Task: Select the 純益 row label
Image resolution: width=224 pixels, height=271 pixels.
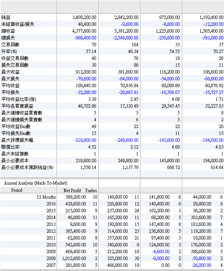Action: coord(6,17)
